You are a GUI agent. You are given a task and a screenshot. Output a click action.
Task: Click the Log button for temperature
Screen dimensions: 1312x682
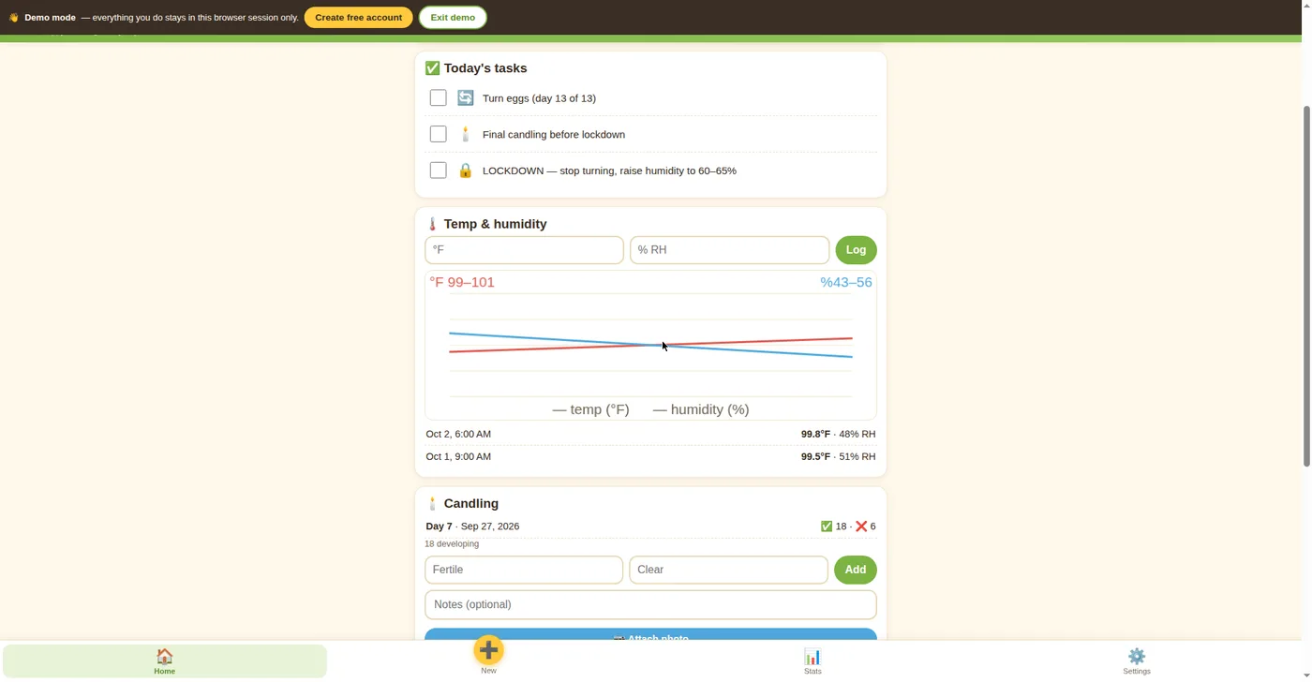coord(856,250)
